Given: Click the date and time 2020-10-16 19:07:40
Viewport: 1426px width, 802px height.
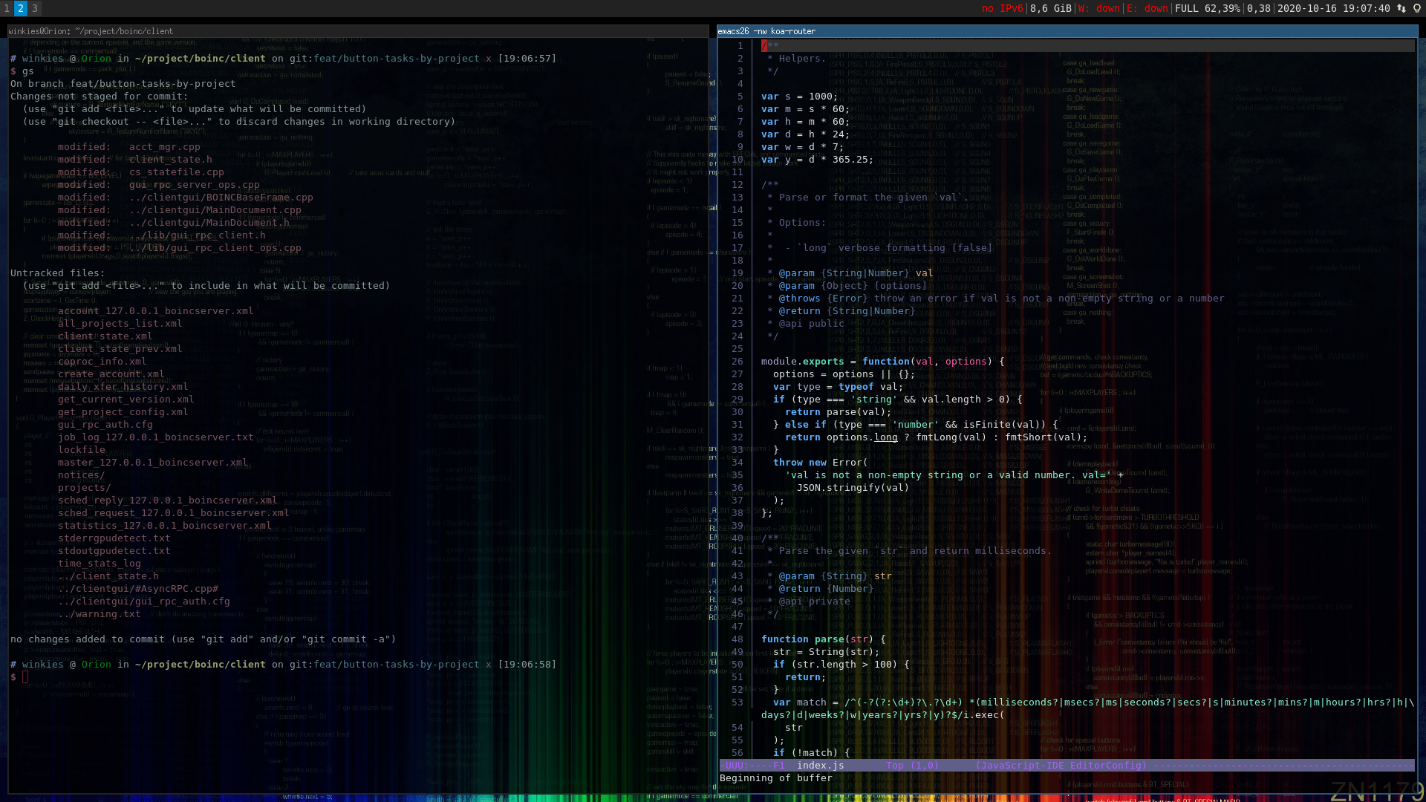Looking at the screenshot, I should coord(1334,8).
